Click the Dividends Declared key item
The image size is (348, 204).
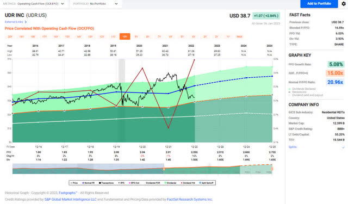point(302,89)
